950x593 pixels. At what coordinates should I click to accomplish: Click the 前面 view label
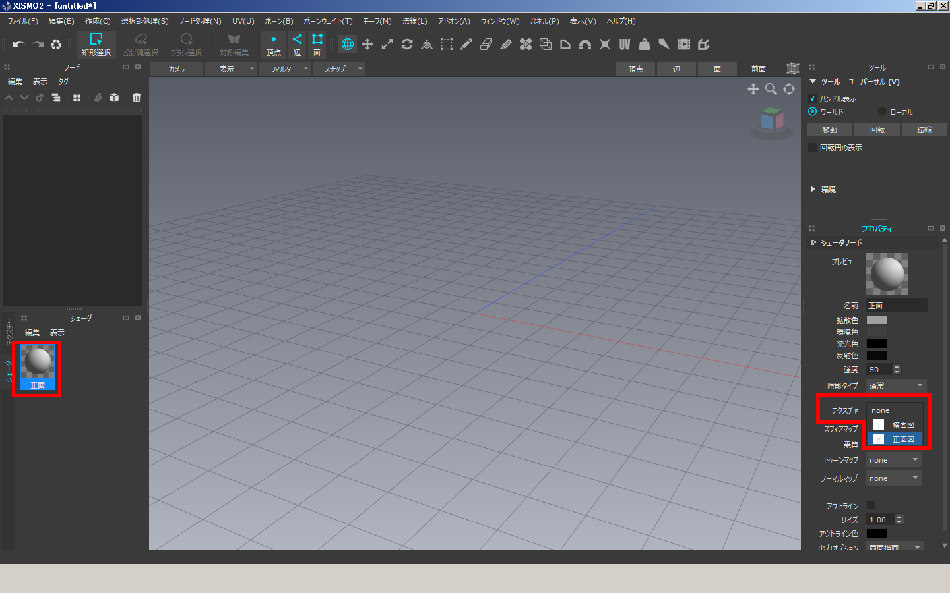(x=759, y=69)
